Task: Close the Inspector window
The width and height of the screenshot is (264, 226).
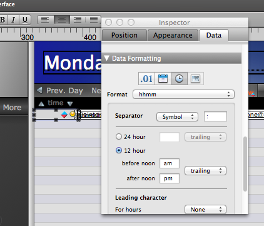Action: point(109,23)
